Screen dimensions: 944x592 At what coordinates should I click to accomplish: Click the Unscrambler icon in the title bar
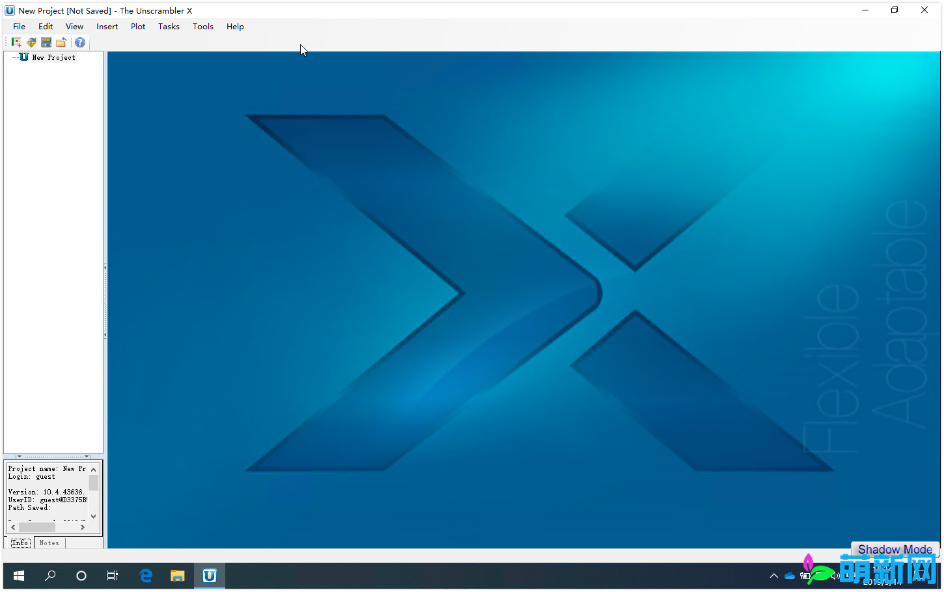point(10,10)
